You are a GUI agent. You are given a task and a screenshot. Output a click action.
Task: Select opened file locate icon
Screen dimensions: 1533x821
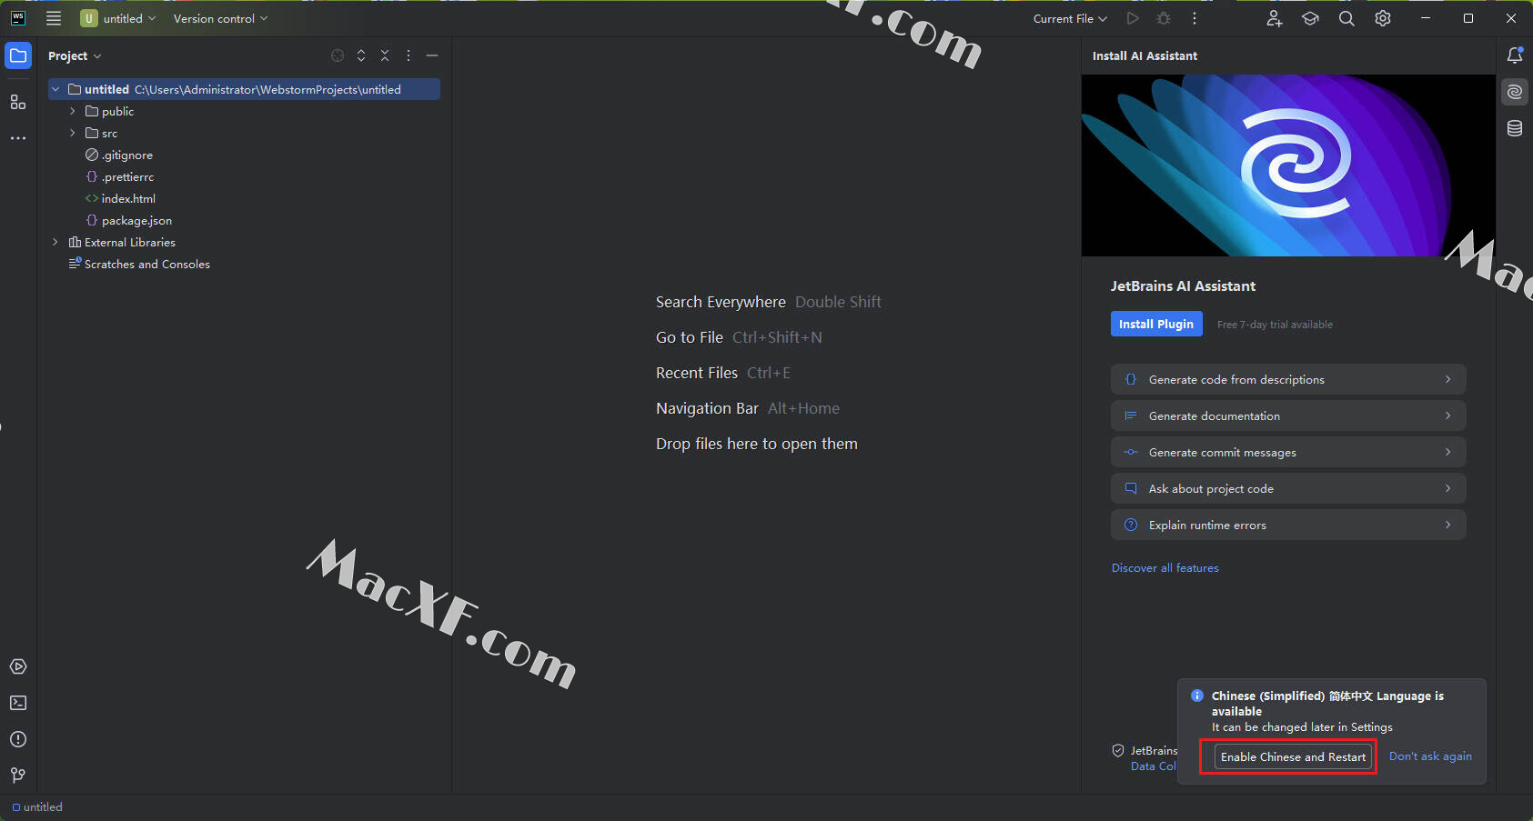tap(338, 55)
